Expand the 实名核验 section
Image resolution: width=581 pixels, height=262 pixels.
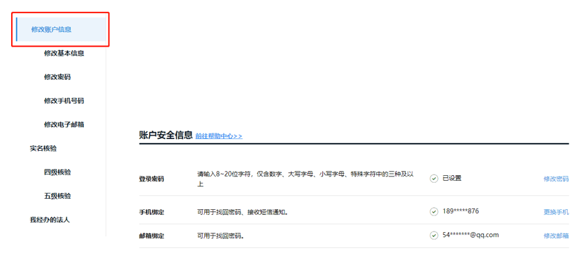coord(43,149)
